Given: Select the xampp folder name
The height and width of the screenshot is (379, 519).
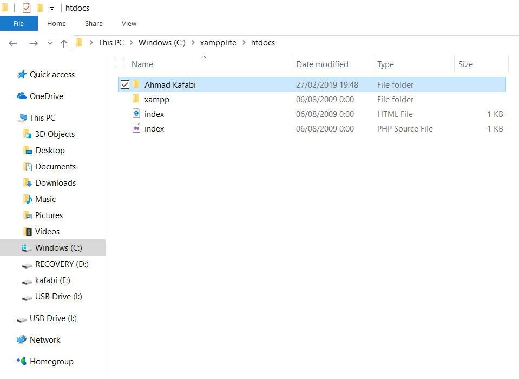Looking at the screenshot, I should [x=156, y=100].
